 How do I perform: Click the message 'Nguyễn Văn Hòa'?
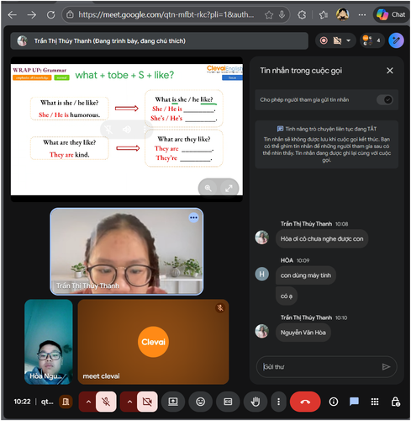(x=303, y=333)
